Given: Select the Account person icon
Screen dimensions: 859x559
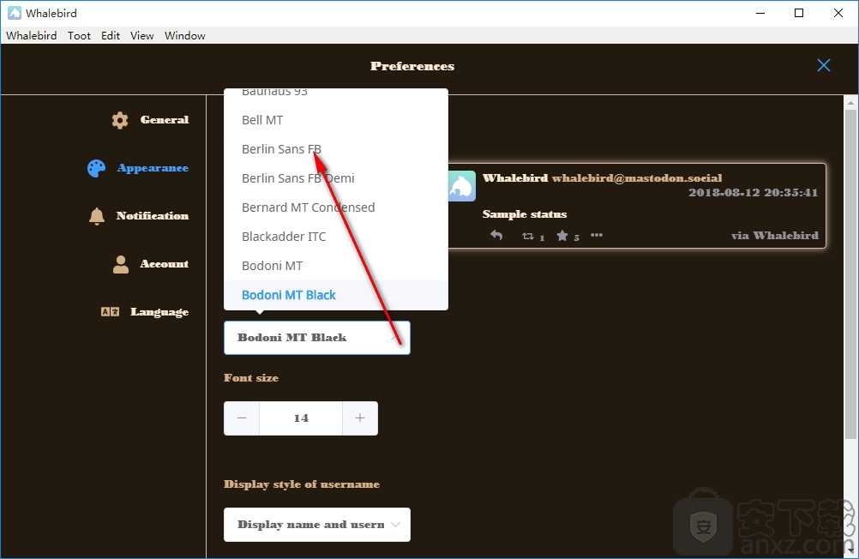Looking at the screenshot, I should [121, 264].
